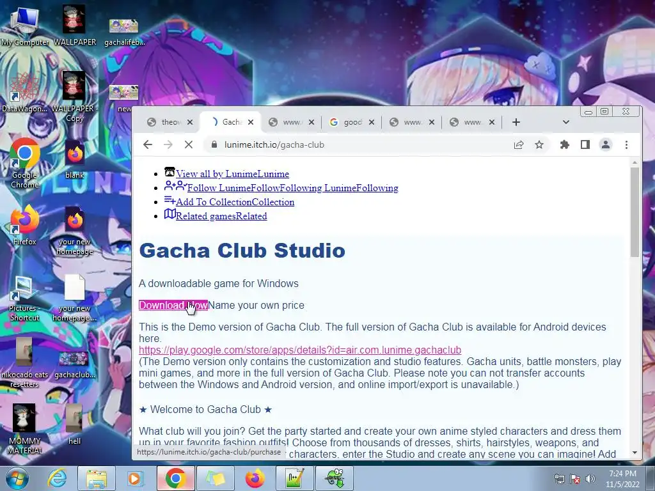Close the Google good tab
Screen dimensions: 655x491
point(372,122)
